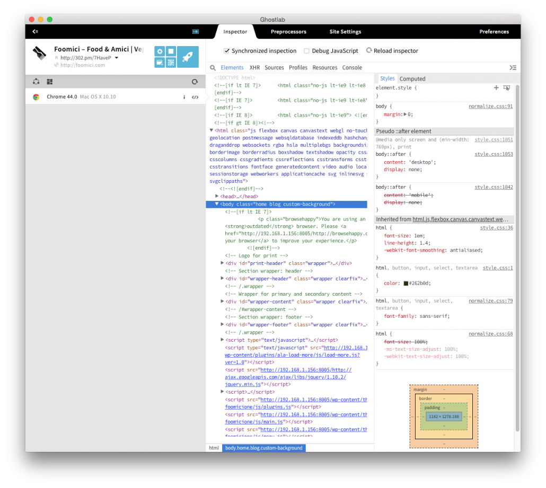The image size is (546, 488).
Task: Stop the server using the square icon
Action: pos(171,51)
